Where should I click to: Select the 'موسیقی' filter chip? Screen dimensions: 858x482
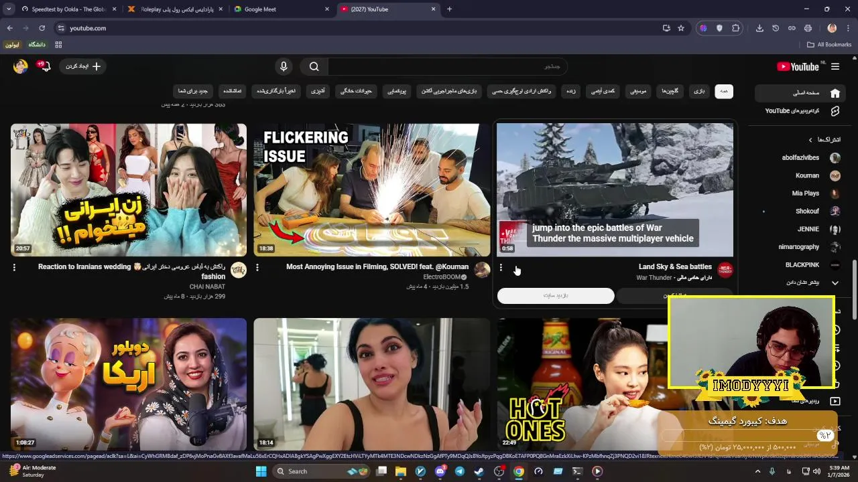639,91
